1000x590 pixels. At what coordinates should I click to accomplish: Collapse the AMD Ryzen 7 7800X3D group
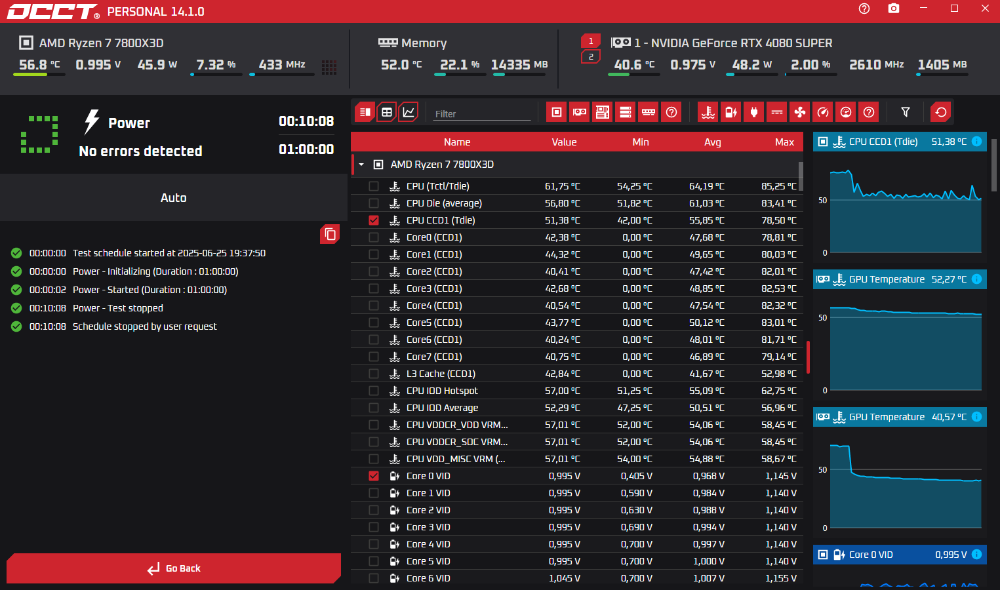(x=361, y=165)
